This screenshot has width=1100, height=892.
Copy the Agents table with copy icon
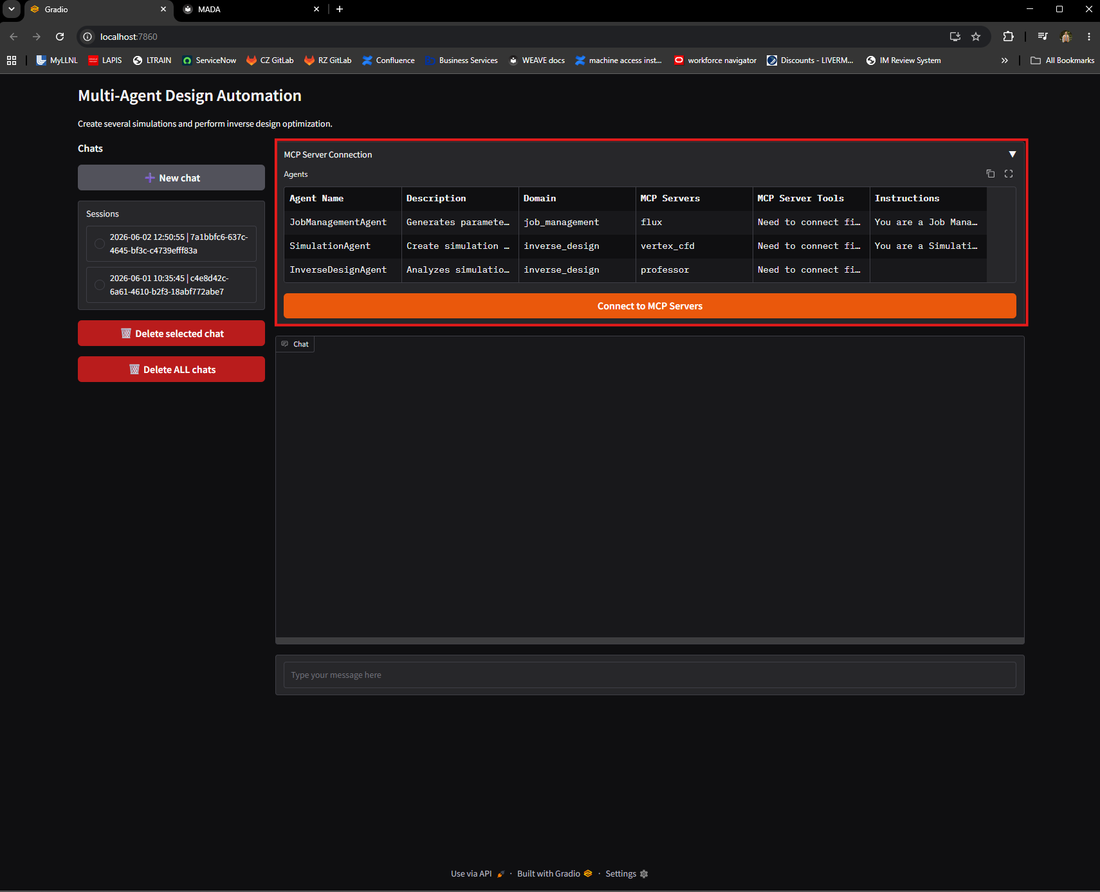coord(991,174)
